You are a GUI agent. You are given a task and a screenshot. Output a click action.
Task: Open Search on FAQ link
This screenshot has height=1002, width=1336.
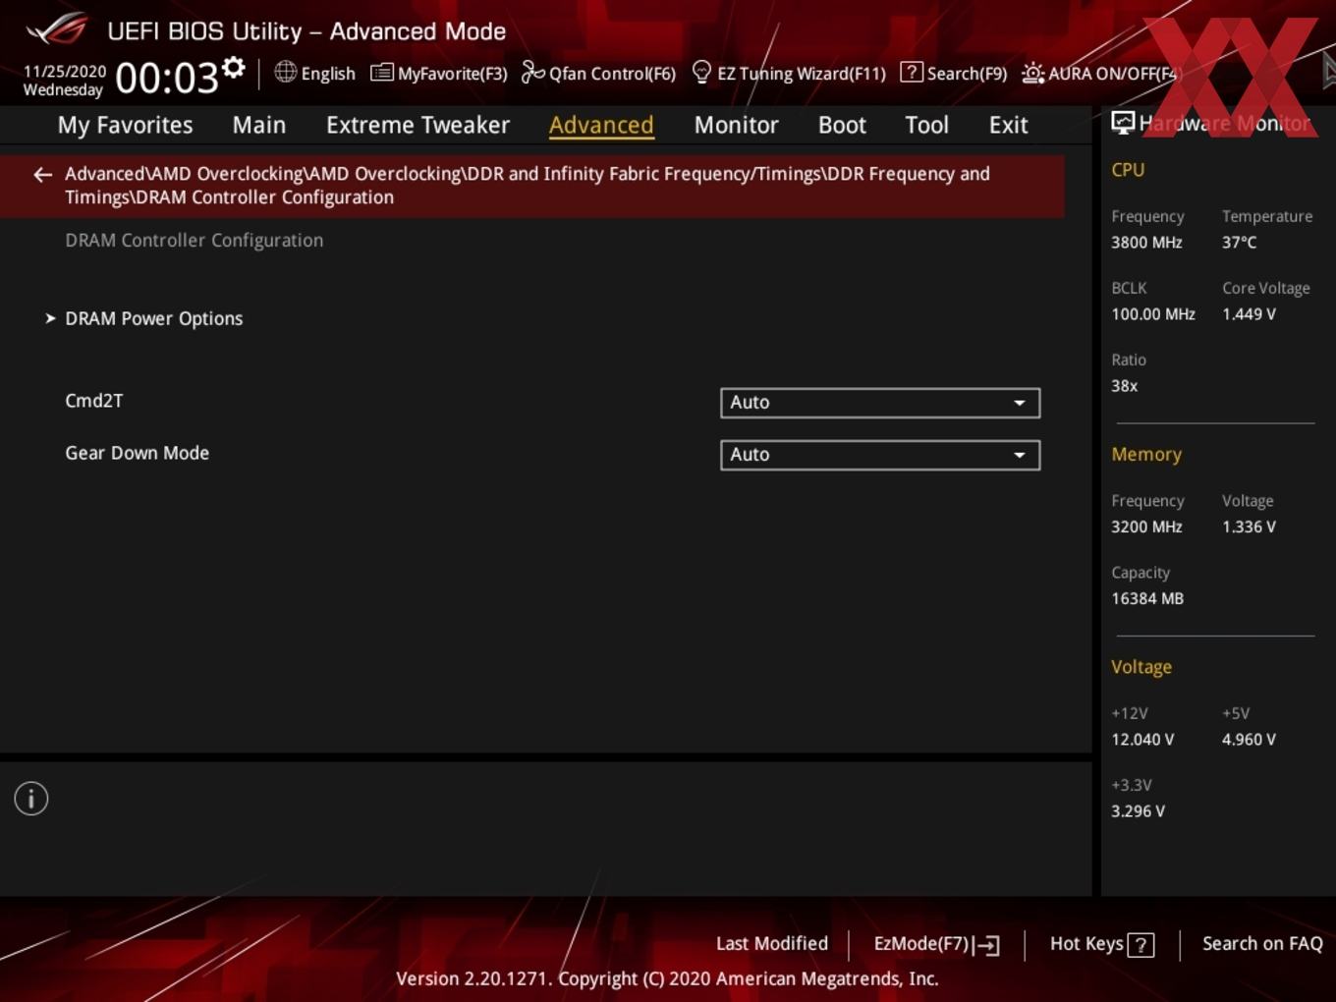click(x=1262, y=943)
